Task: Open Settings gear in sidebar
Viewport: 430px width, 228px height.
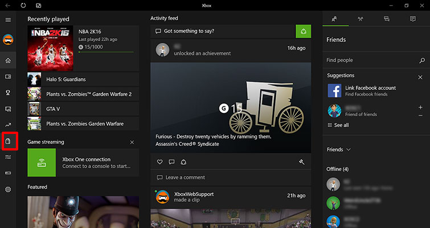Action: [x=8, y=189]
